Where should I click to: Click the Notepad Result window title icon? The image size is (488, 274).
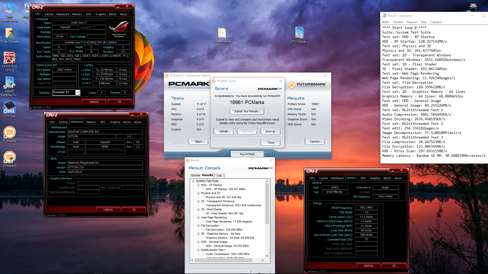tap(384, 16)
